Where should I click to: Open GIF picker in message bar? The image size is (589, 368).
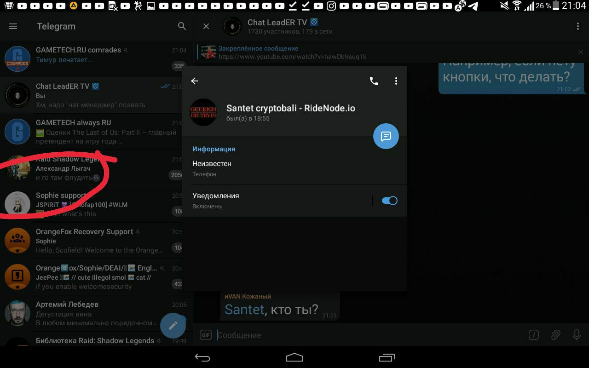pyautogui.click(x=206, y=335)
